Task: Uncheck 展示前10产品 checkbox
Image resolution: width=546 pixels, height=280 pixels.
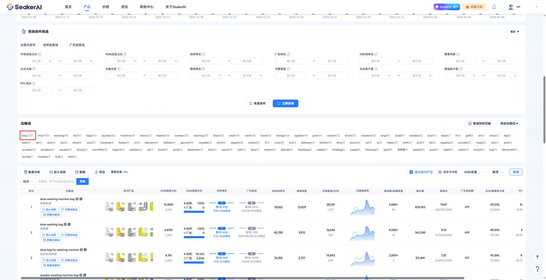Action: [x=411, y=172]
